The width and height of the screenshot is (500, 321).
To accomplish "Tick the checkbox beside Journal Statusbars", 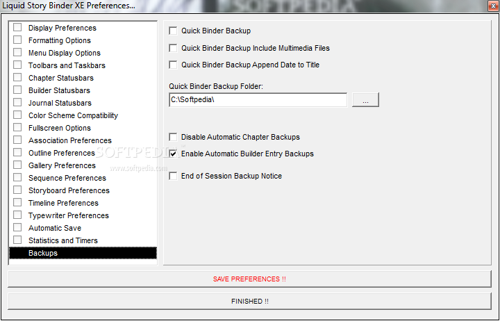I will click(x=17, y=102).
